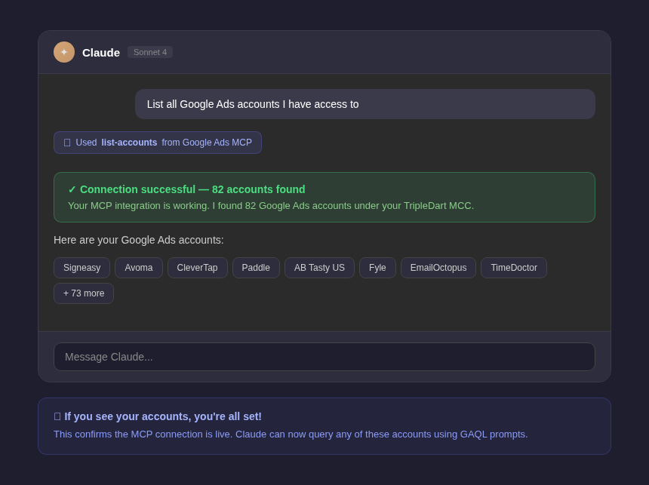The image size is (649, 485).
Task: Select the EmailOctopus account chip
Action: [438, 268]
